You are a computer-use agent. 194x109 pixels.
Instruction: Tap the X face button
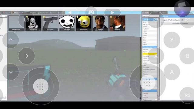click(156, 56)
